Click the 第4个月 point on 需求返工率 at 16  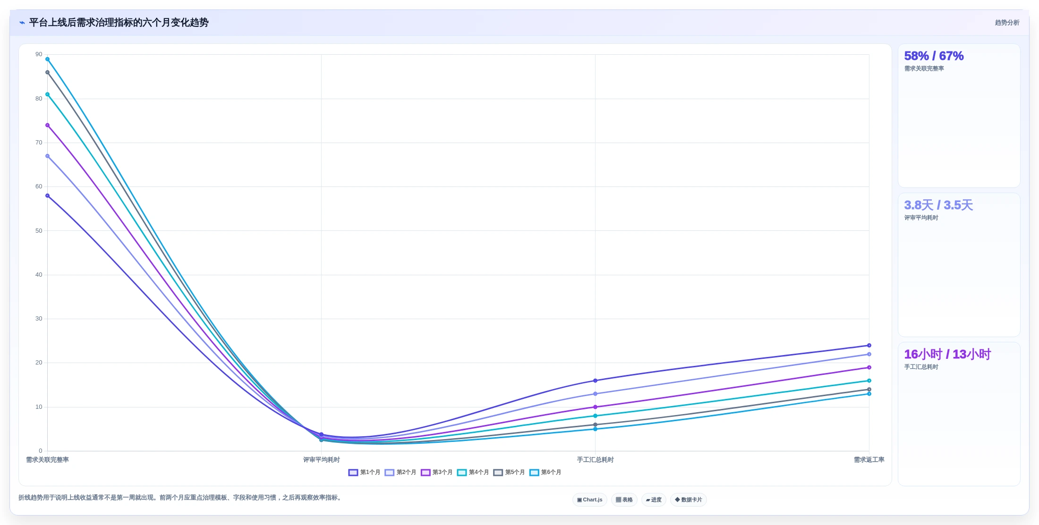click(869, 381)
